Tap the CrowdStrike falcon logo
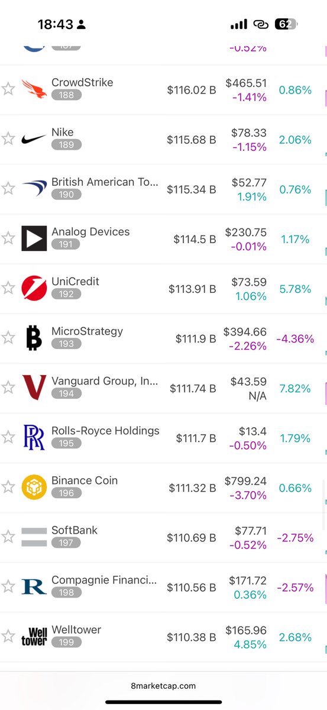327x710 pixels. [x=34, y=89]
